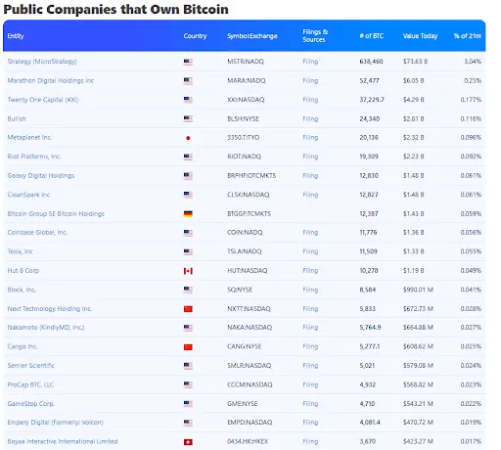The image size is (501, 450).
Task: Open the Filing link in Tesla row
Action: coord(310,251)
